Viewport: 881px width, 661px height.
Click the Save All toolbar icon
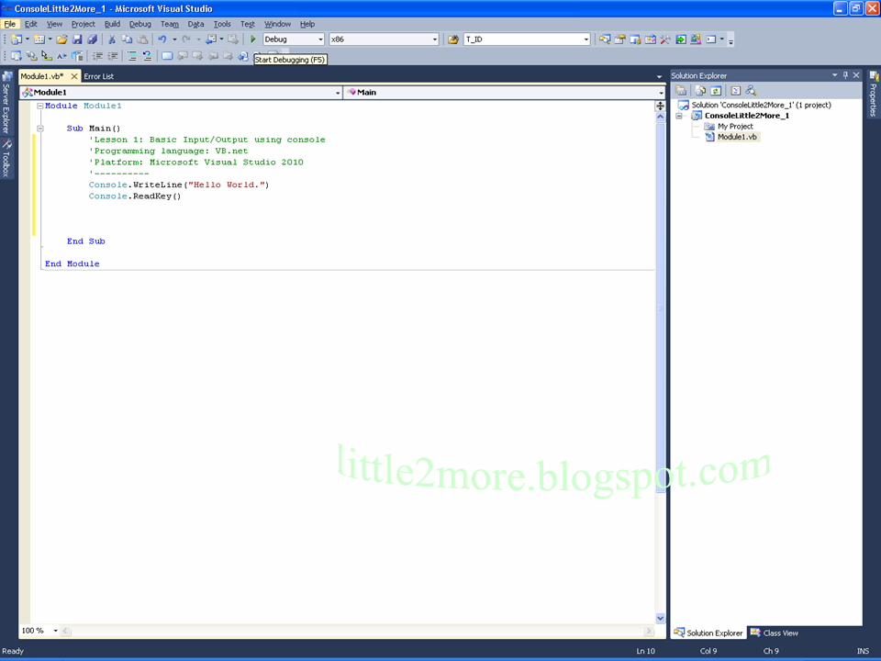click(92, 39)
